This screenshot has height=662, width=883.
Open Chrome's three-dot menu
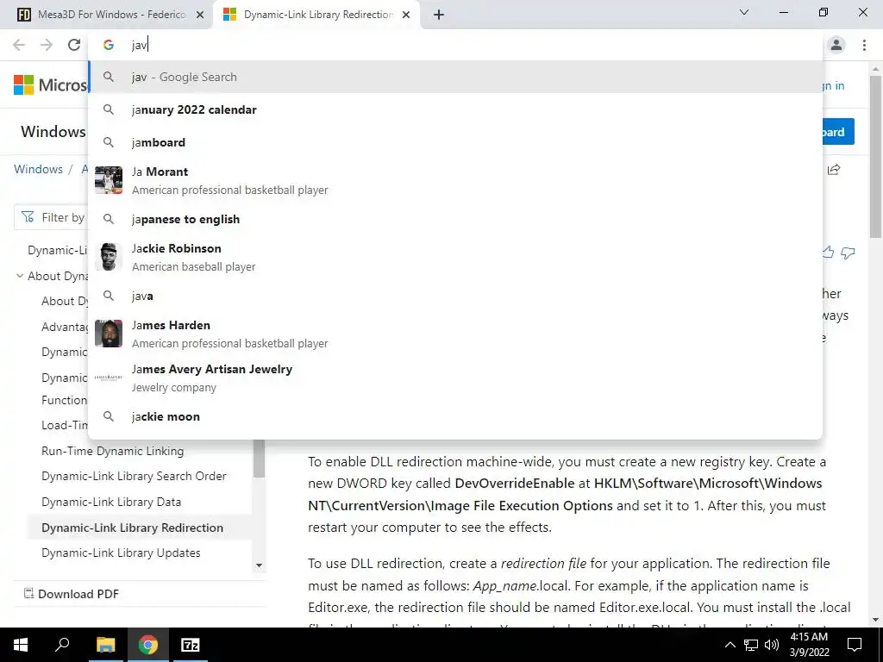(864, 45)
